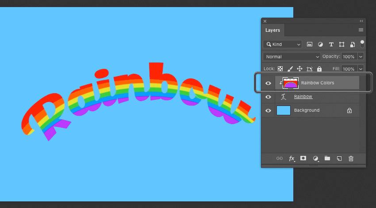This screenshot has height=208, width=376.
Task: Add a layer style with fx icon
Action: pyautogui.click(x=292, y=159)
